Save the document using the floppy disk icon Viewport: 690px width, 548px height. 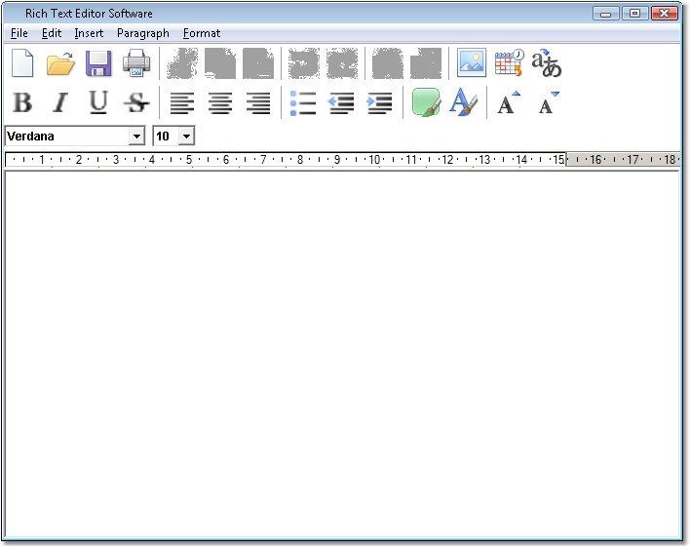click(98, 63)
